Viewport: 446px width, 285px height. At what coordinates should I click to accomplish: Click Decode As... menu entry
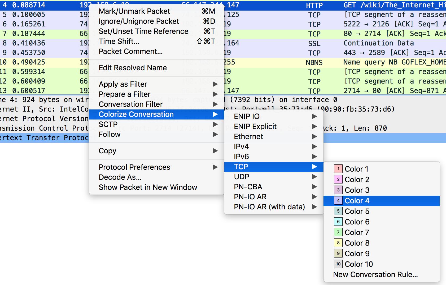[120, 177]
